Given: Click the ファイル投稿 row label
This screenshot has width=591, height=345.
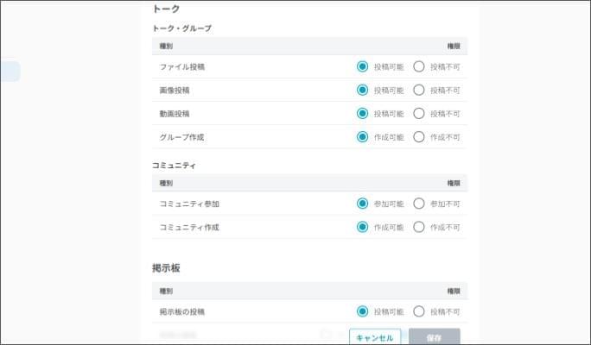Looking at the screenshot, I should pyautogui.click(x=181, y=66).
